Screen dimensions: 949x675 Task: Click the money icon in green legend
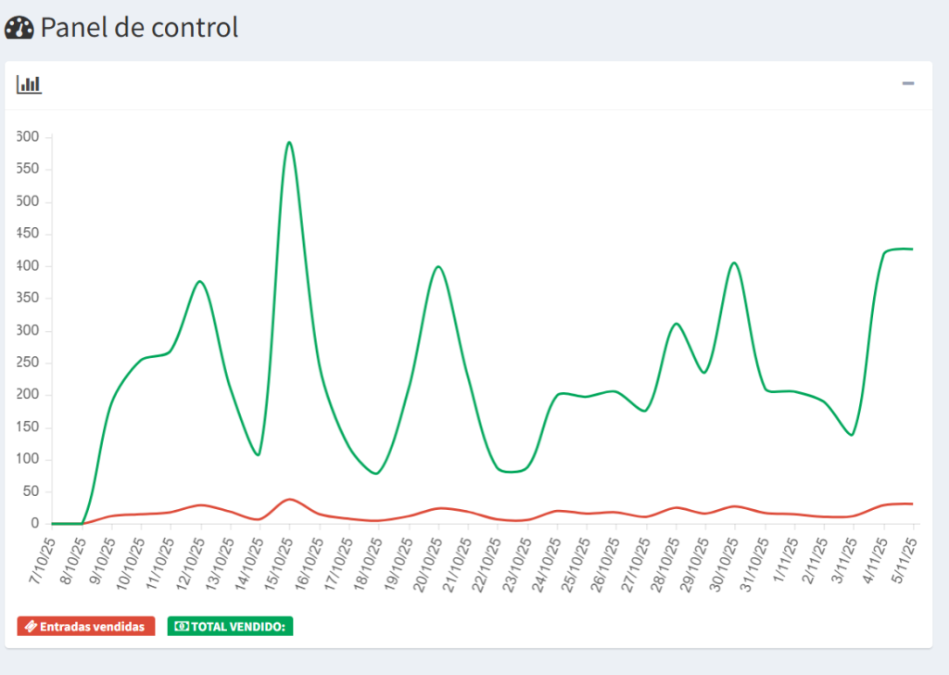pyautogui.click(x=182, y=627)
